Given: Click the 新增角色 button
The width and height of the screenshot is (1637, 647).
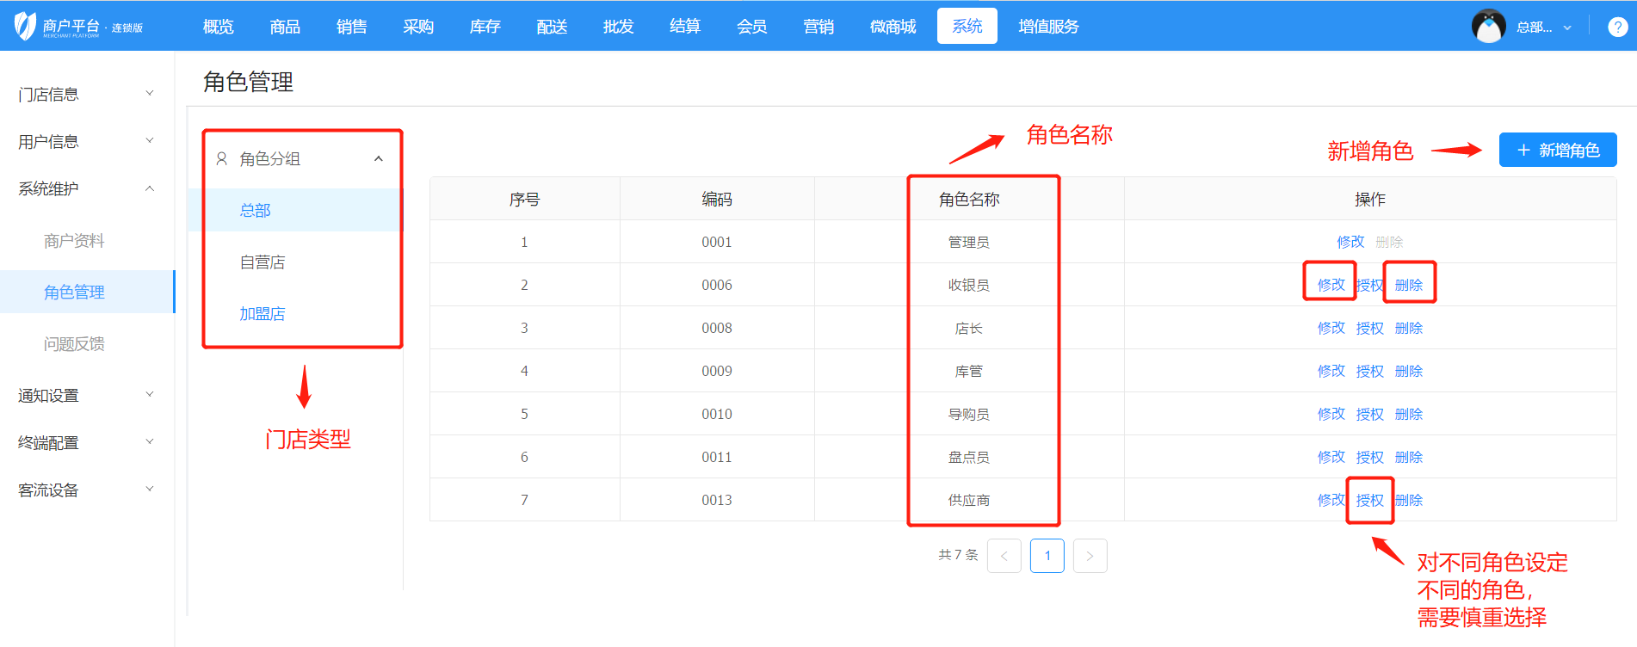Looking at the screenshot, I should 1557,151.
